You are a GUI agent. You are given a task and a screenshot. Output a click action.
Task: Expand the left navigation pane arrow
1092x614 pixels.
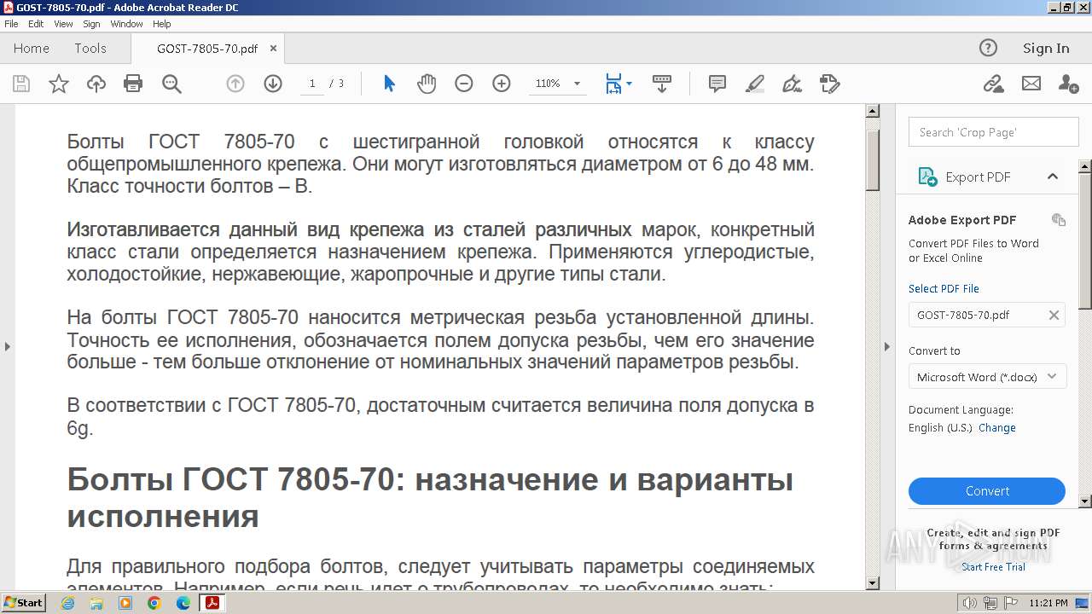coord(8,346)
